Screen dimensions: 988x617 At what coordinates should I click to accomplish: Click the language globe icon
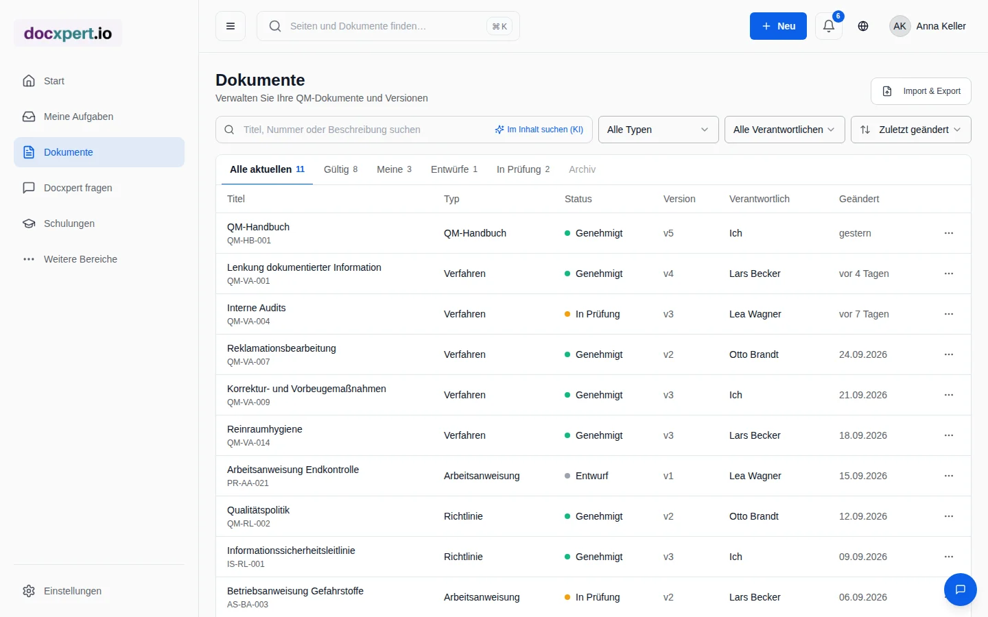click(x=863, y=26)
